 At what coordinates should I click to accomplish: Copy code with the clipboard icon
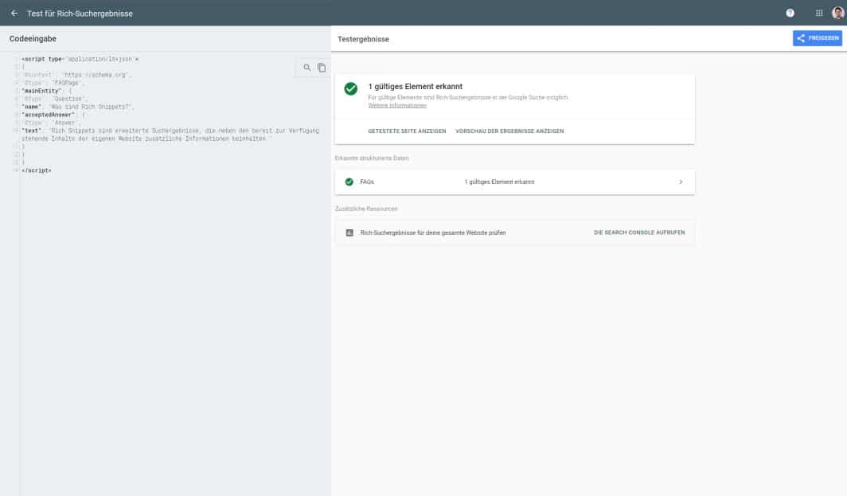(x=322, y=68)
